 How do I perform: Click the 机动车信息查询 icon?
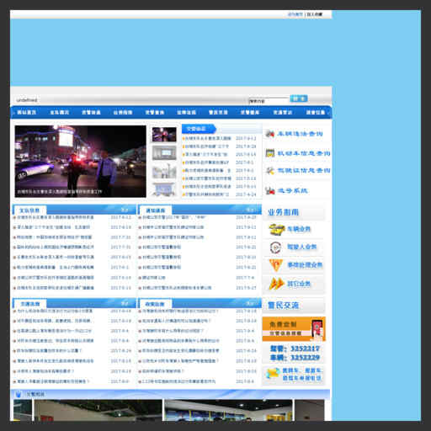point(270,153)
